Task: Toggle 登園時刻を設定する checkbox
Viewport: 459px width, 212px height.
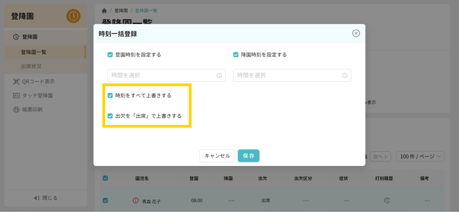Action: [110, 55]
